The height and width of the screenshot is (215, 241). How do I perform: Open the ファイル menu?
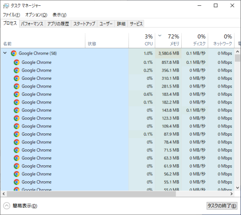coord(12,15)
